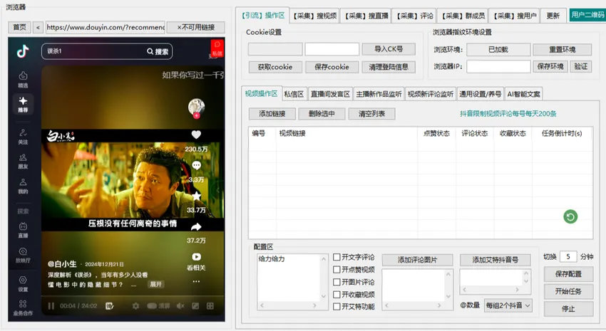606x331 pixels.
Task: Switch to 【采集】搜直播 tab
Action: pyautogui.click(x=366, y=16)
